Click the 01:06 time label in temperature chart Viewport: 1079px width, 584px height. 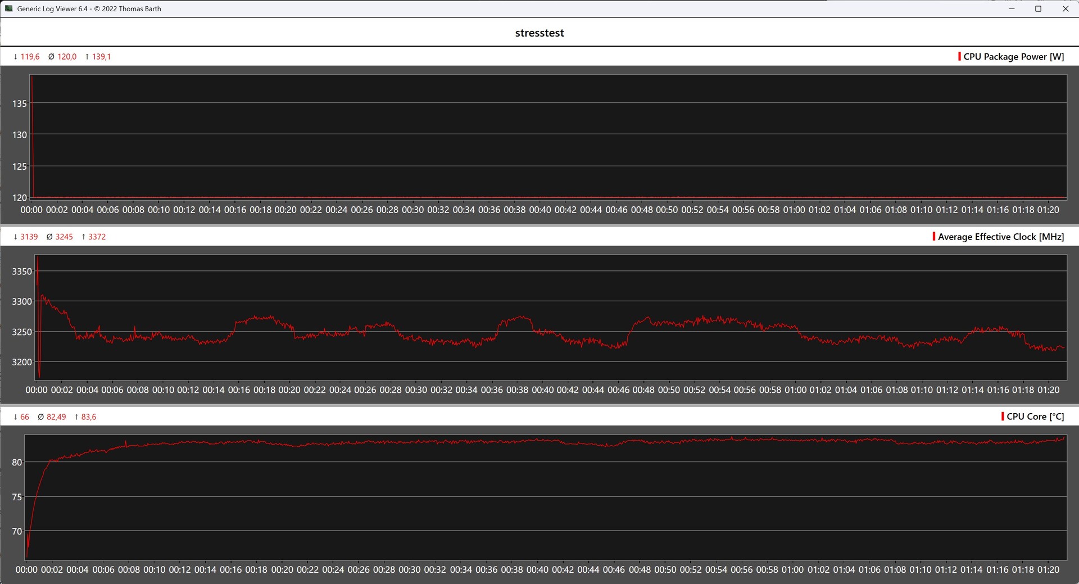click(x=869, y=569)
